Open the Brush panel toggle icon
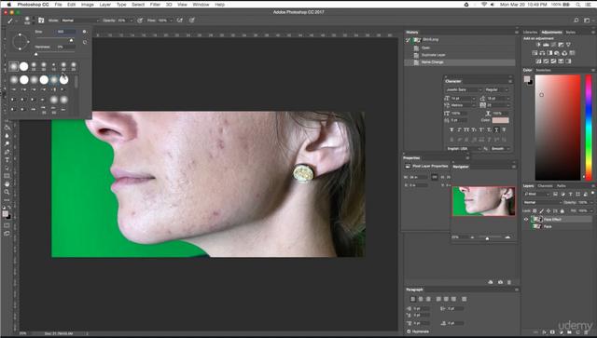The width and height of the screenshot is (597, 338). click(x=41, y=20)
